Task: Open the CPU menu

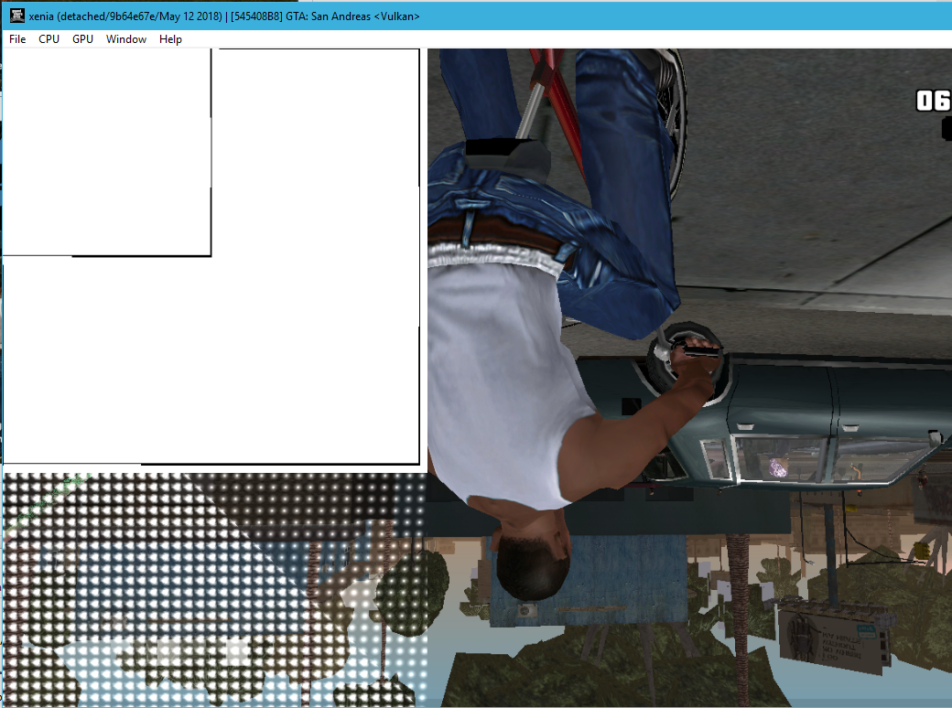Action: pyautogui.click(x=49, y=38)
